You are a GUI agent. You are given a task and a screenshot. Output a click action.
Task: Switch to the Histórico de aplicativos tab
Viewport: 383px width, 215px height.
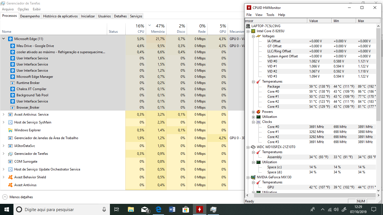[60, 16]
